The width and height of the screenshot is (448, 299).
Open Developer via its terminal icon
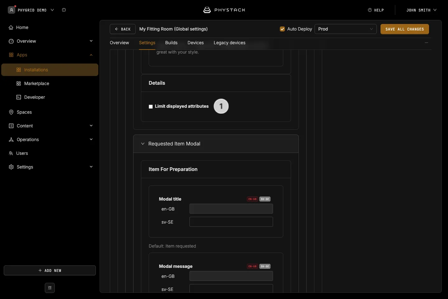coord(19,97)
